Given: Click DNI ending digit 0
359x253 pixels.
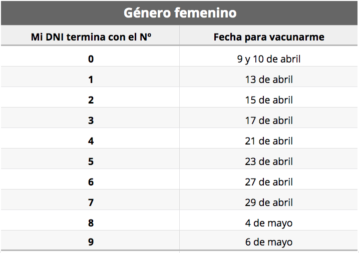Looking at the screenshot, I should click(x=91, y=59).
